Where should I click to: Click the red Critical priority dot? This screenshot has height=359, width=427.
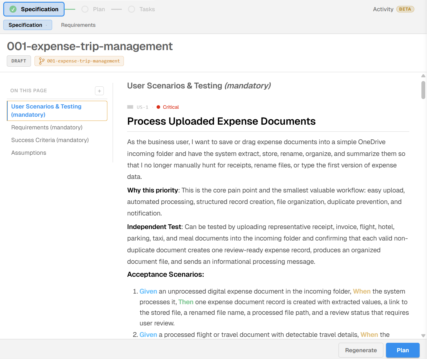(x=158, y=107)
